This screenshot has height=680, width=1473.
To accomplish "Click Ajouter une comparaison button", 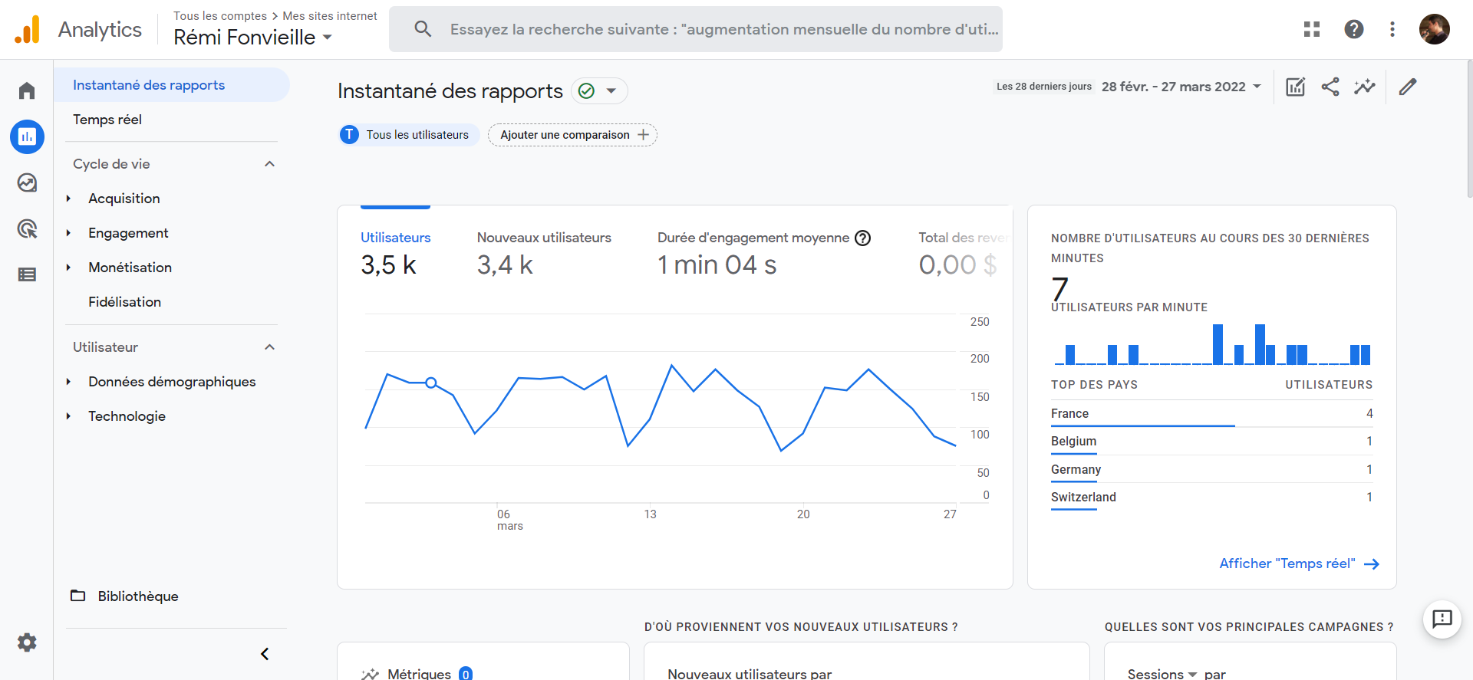I will (572, 135).
